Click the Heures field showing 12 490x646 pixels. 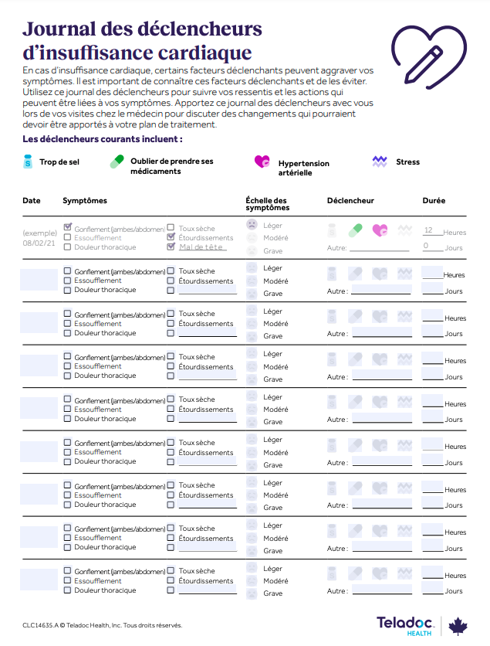[x=431, y=230]
